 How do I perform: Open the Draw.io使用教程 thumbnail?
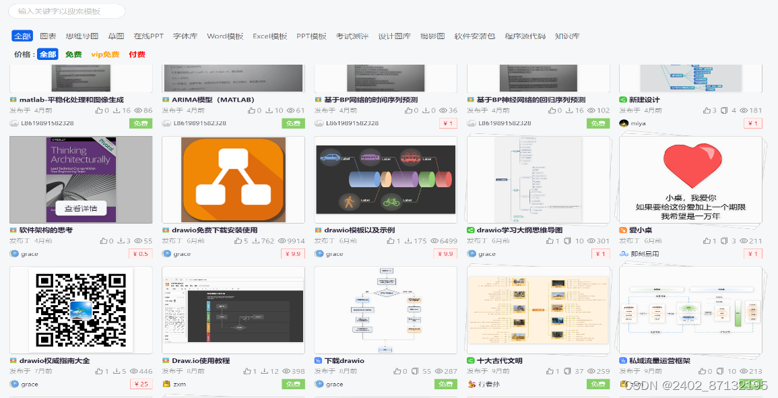pos(233,310)
